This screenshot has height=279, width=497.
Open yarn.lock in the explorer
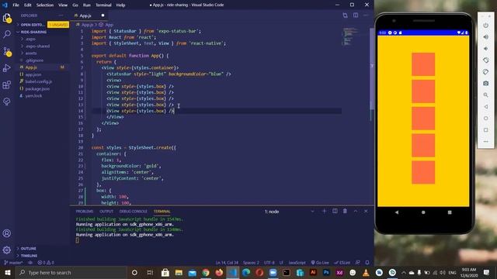click(x=33, y=96)
